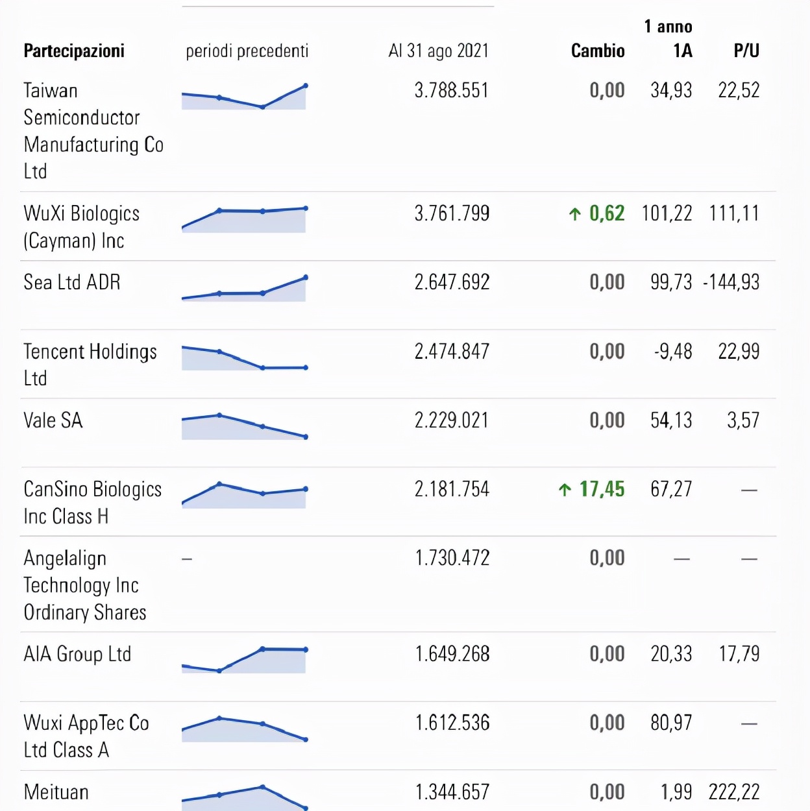Viewport: 810px width, 811px height.
Task: Click the Vale SA sparkline chart
Action: tap(244, 426)
